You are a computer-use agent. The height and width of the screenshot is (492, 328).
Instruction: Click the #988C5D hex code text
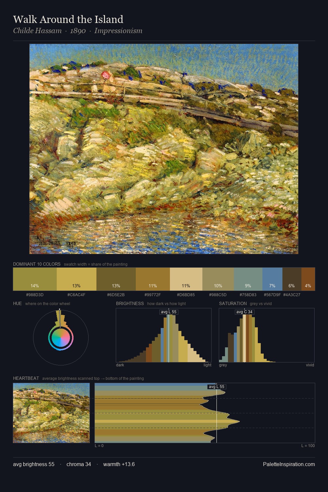pos(218,295)
